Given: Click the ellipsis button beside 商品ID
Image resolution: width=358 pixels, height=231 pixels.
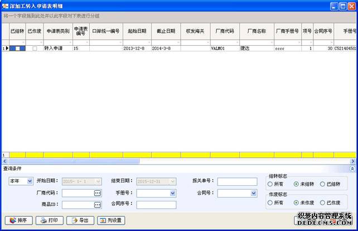Looking at the screenshot, I should pos(98,205).
